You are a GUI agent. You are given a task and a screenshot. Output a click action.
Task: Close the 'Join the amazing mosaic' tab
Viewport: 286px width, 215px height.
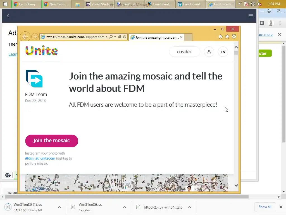pos(181,37)
